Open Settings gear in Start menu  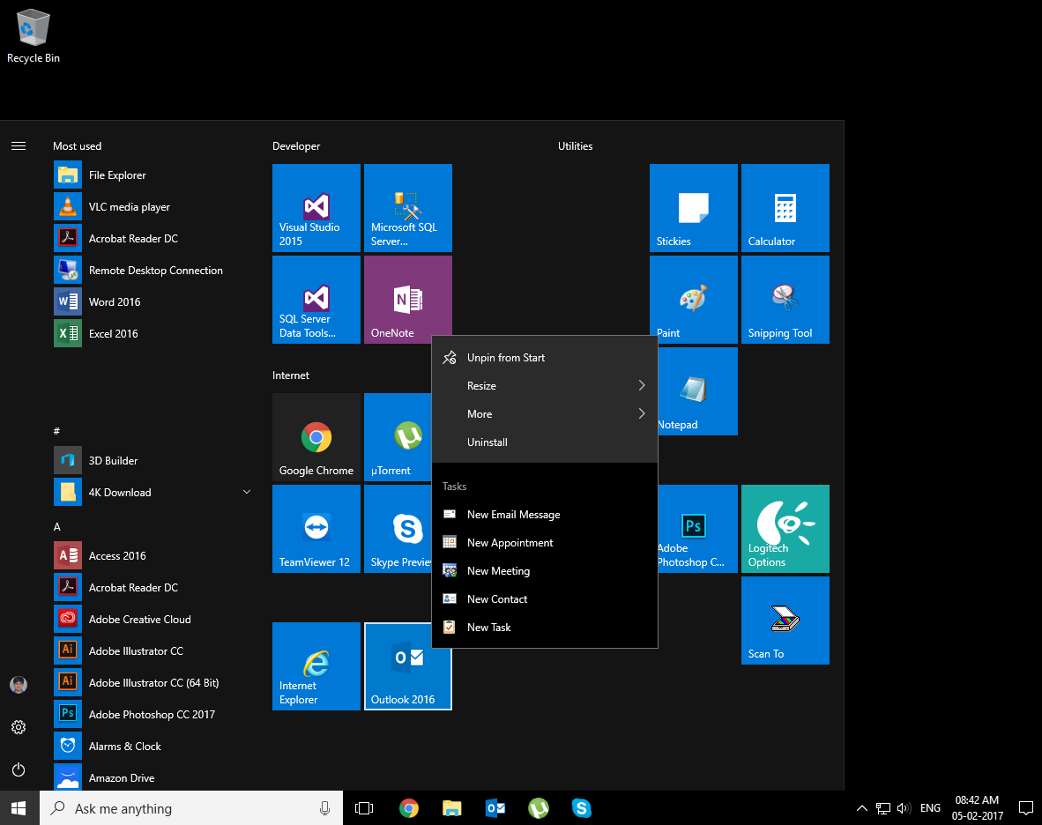point(19,727)
